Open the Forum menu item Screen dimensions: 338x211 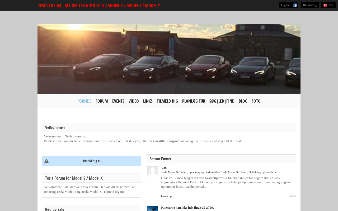pos(102,101)
